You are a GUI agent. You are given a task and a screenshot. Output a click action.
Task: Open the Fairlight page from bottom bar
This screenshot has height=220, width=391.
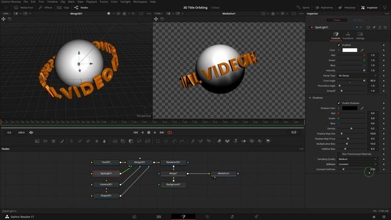[232, 217]
